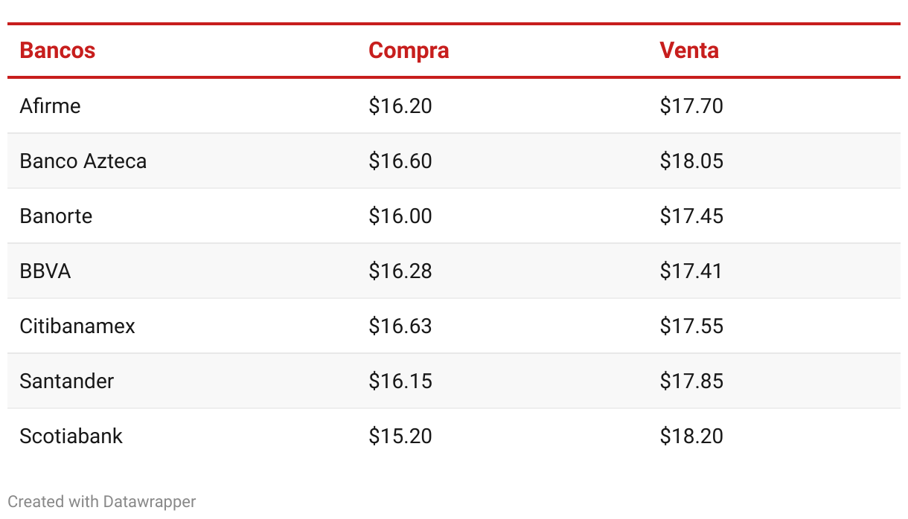Select the Banco Azteca row label
This screenshot has height=519, width=908.
pos(83,161)
